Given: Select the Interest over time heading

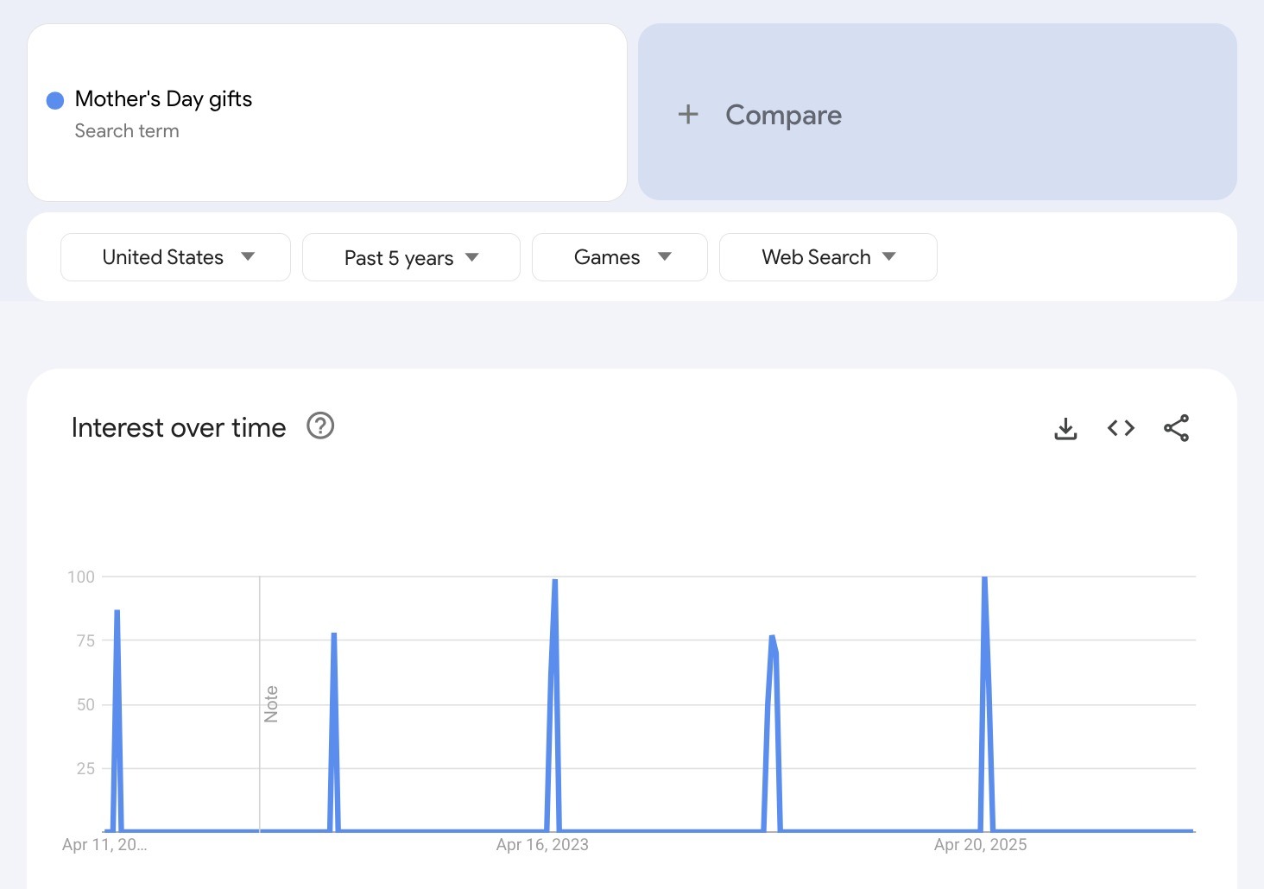Looking at the screenshot, I should [179, 426].
